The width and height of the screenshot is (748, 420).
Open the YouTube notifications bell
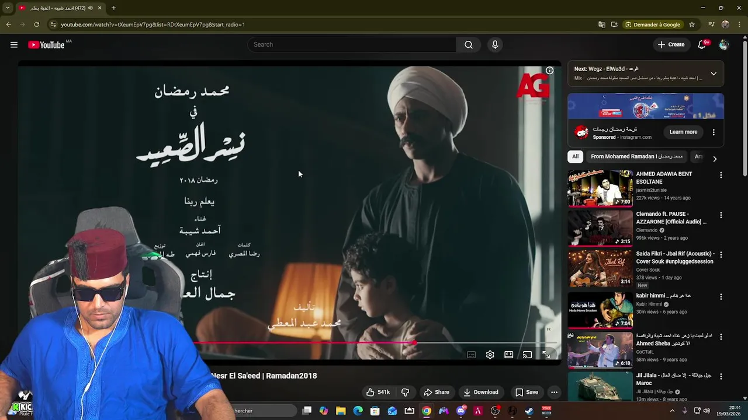tap(702, 45)
